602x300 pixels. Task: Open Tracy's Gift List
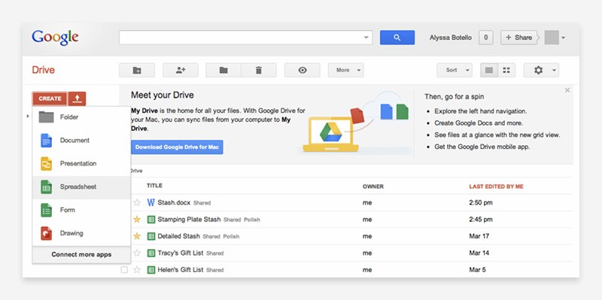coord(181,253)
